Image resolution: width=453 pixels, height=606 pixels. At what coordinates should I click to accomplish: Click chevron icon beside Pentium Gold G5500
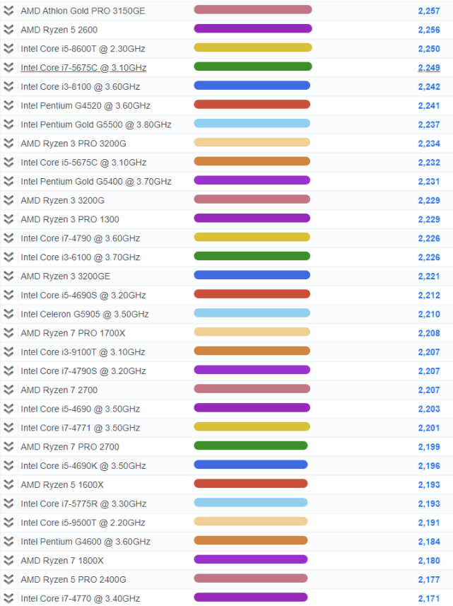[x=8, y=124]
